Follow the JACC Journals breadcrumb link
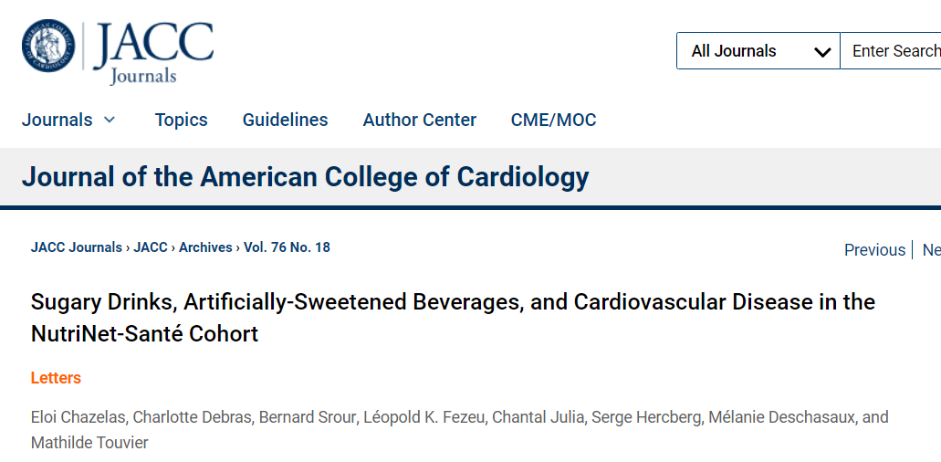This screenshot has height=462, width=941. click(77, 247)
